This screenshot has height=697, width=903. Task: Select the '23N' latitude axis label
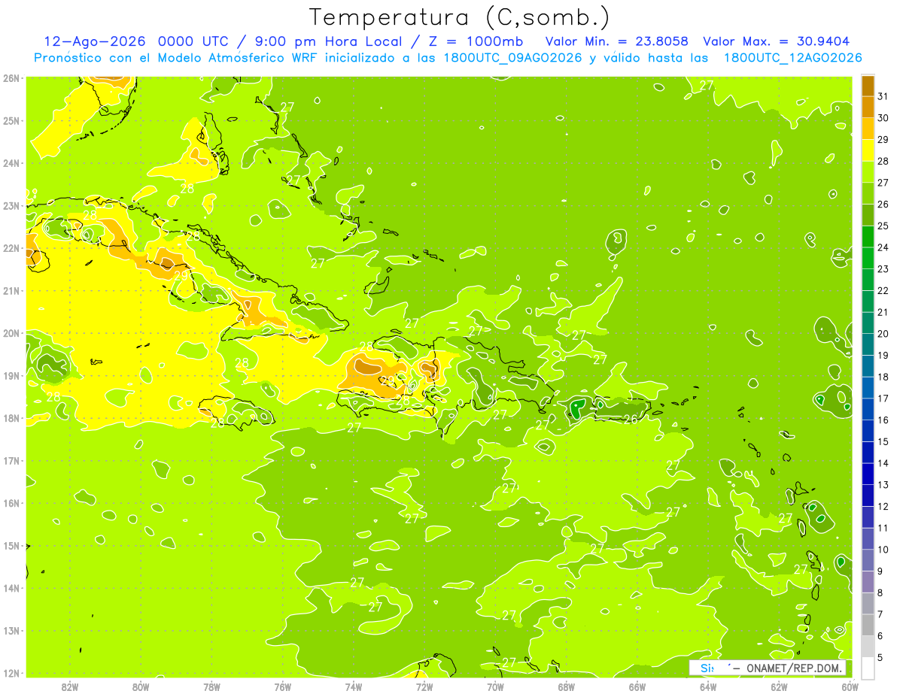(x=11, y=206)
